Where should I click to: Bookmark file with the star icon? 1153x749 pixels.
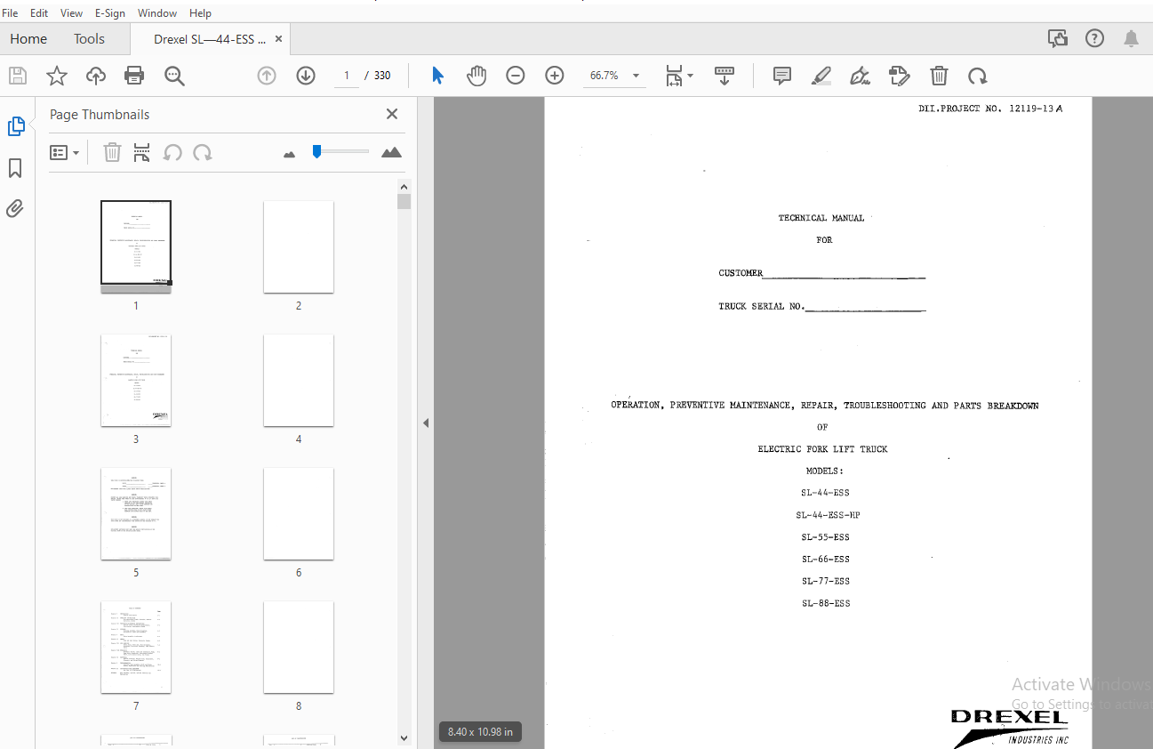tap(57, 76)
